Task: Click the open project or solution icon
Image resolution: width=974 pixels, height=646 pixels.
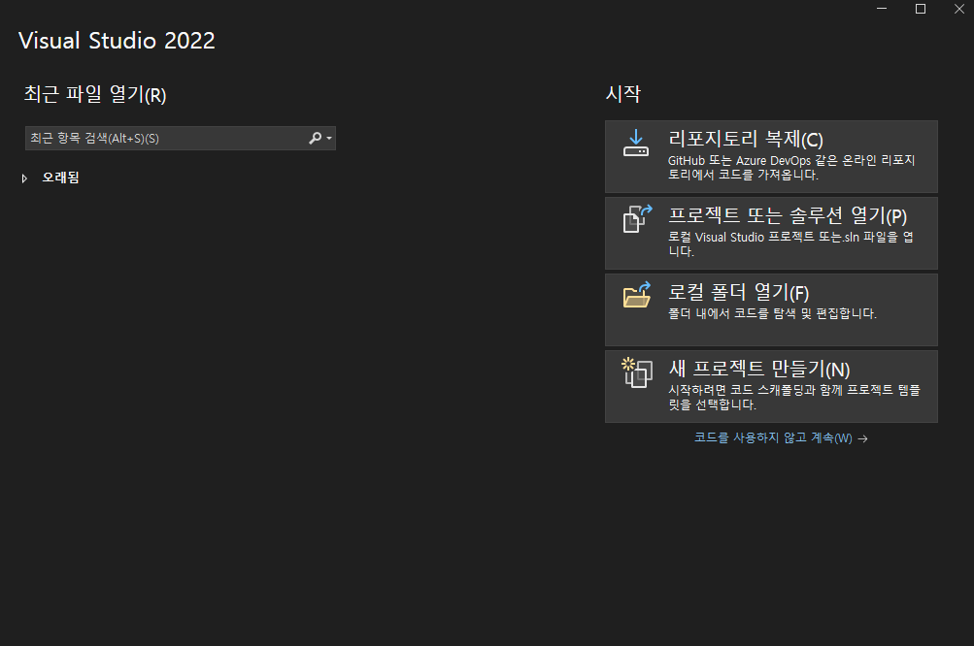Action: point(637,218)
